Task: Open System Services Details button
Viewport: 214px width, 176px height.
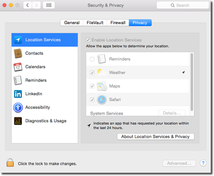Action: [x=172, y=113]
